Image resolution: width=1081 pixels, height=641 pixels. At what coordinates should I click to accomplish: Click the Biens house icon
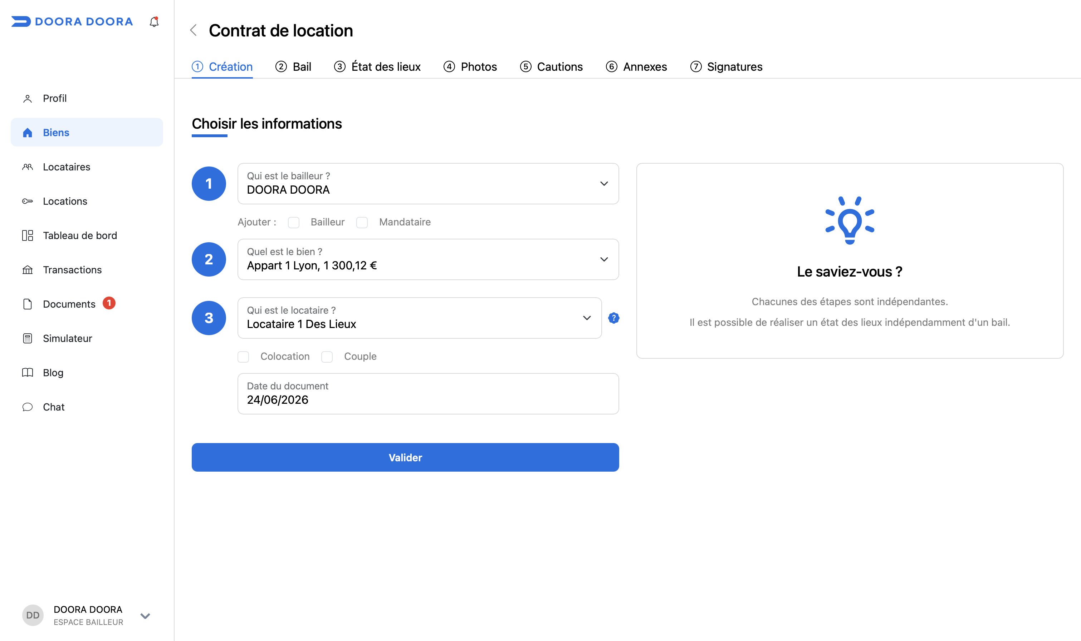28,133
